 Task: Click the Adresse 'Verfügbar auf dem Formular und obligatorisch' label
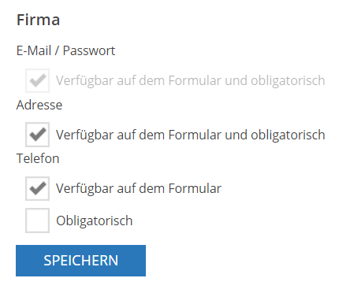pos(191,135)
